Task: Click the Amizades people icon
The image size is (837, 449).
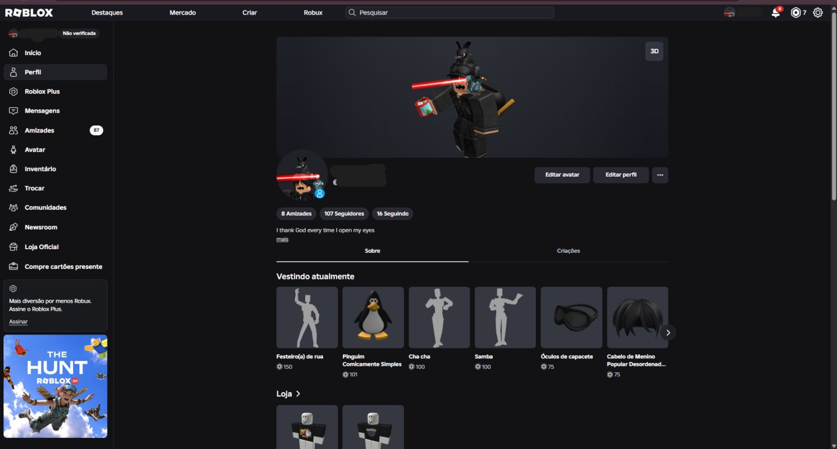Action: point(13,131)
